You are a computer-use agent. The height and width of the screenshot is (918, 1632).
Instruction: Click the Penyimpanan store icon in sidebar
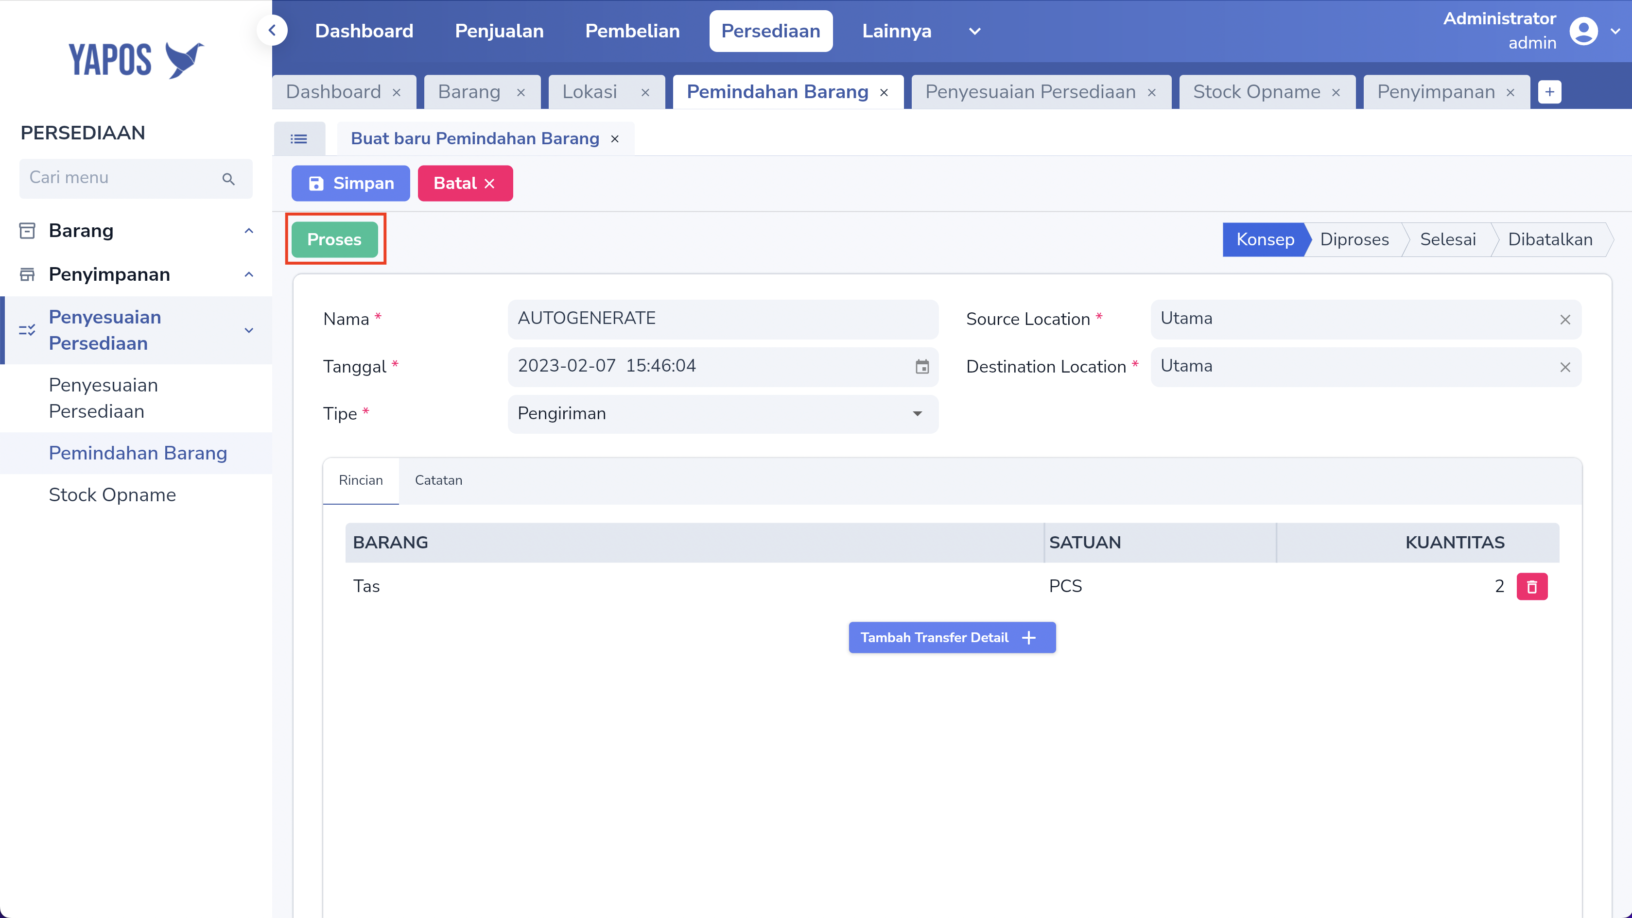pos(27,274)
